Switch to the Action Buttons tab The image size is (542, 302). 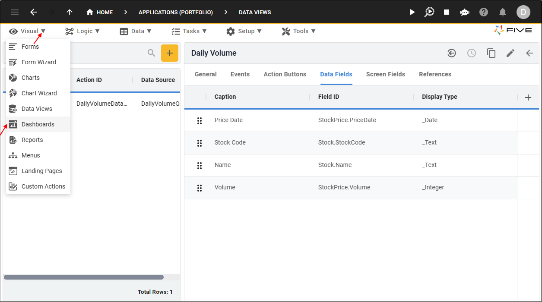pos(285,74)
